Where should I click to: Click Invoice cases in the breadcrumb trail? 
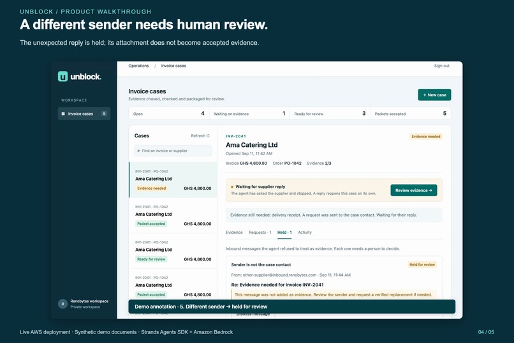tap(173, 66)
